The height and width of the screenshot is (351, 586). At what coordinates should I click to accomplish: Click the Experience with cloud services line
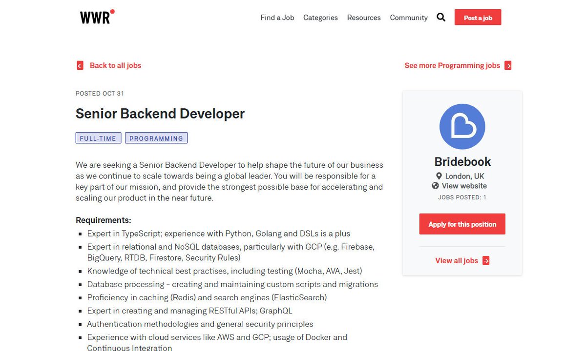point(217,342)
